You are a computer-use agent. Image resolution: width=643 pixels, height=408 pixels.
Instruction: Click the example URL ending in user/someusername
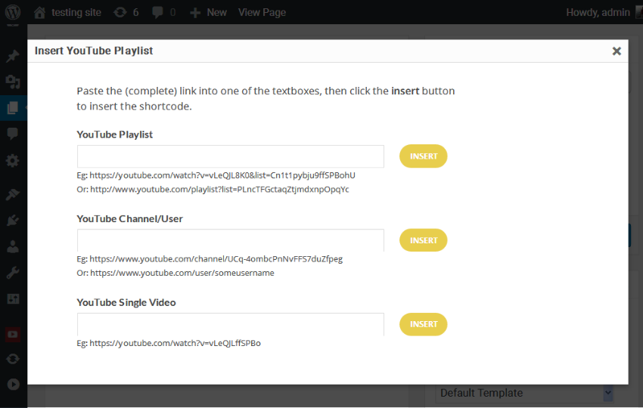coord(182,273)
